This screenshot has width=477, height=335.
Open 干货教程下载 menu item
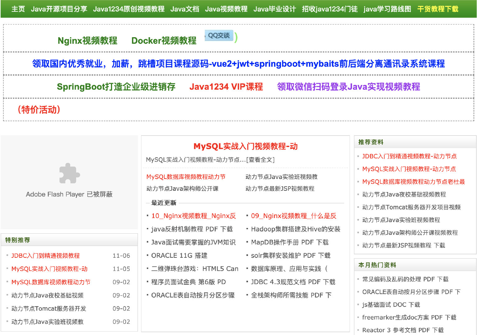coord(438,9)
